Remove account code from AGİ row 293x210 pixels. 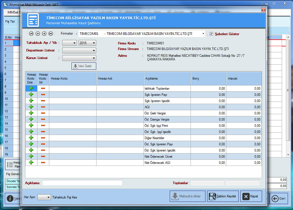click(x=43, y=107)
